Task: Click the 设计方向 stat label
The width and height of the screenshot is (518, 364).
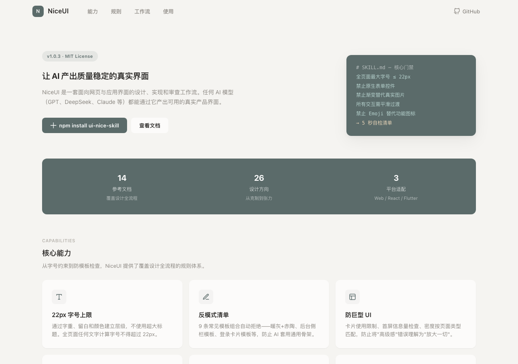Action: [259, 189]
